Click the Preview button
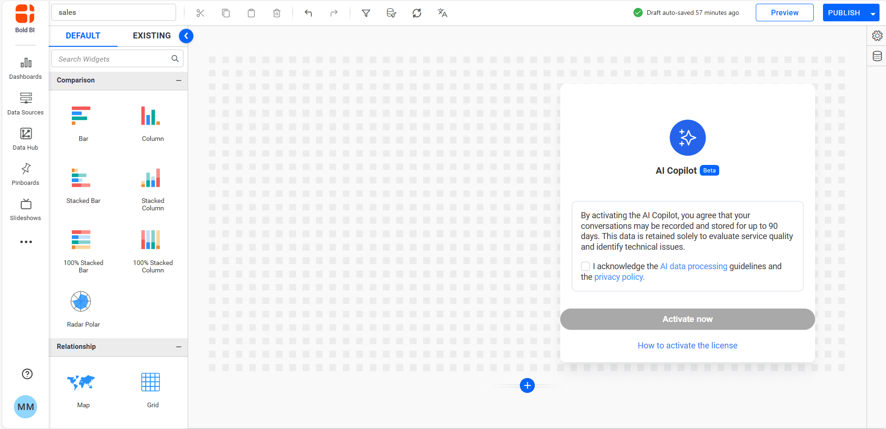Screen dimensions: 886x429 pyautogui.click(x=784, y=13)
